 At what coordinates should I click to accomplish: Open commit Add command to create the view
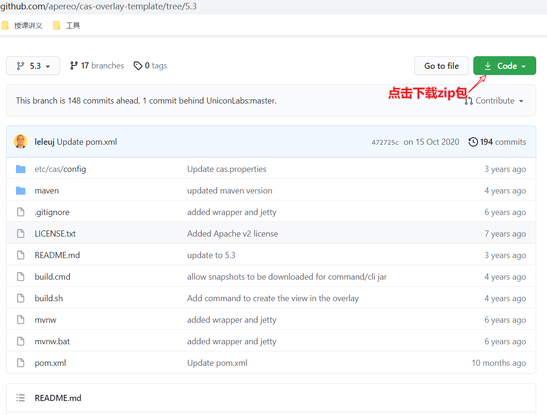(x=273, y=298)
